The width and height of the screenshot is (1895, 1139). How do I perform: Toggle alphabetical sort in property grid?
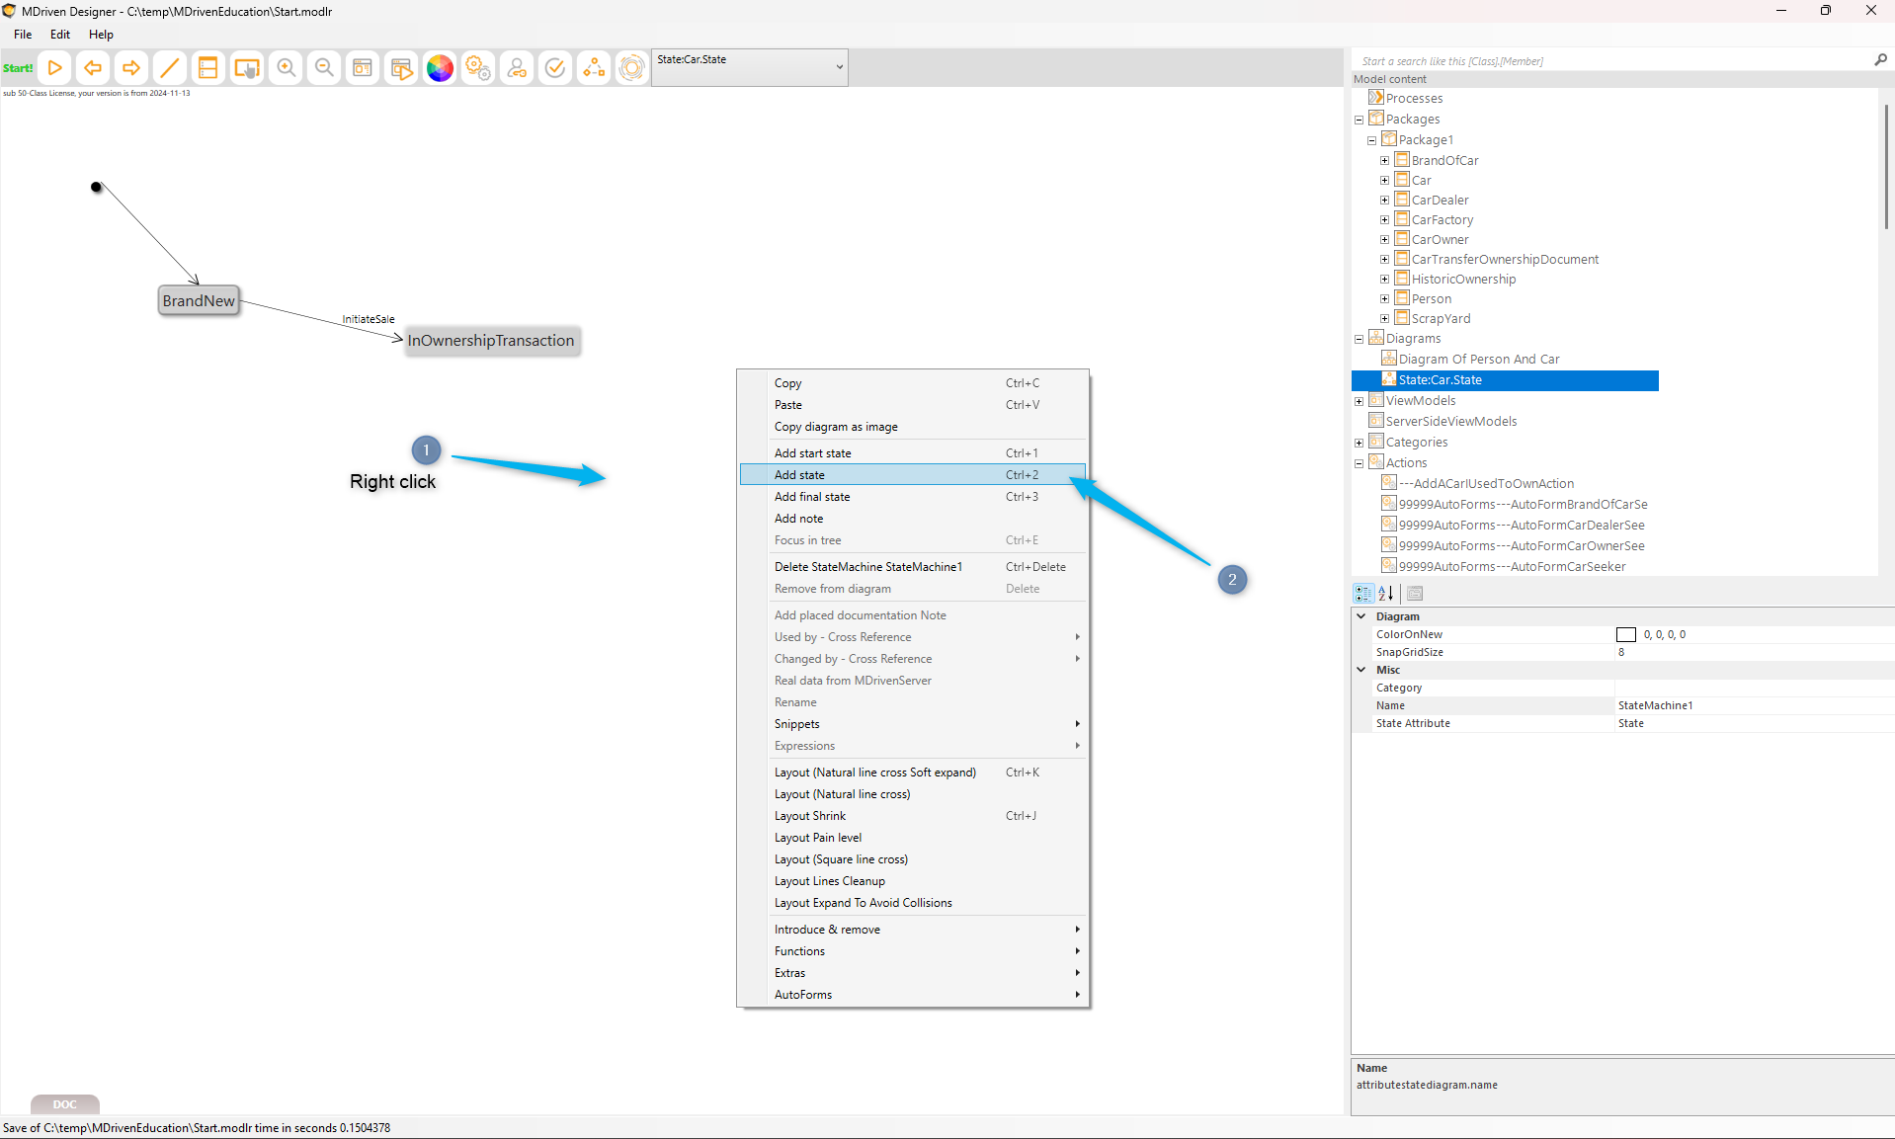point(1386,594)
